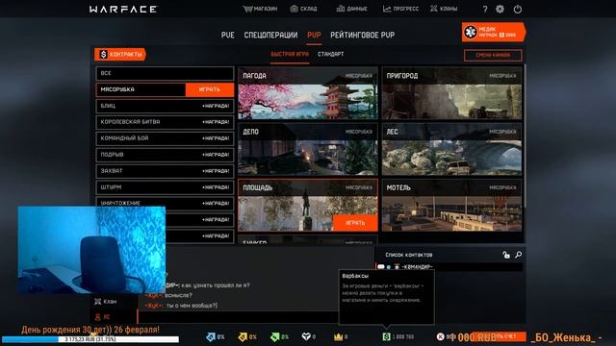
Task: Click the orange top-up account button
Action: [499, 336]
